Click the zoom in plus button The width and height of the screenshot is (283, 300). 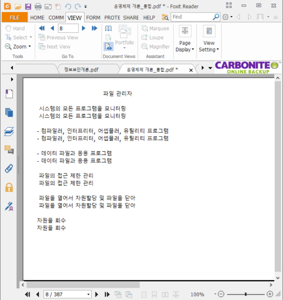(x=270, y=294)
